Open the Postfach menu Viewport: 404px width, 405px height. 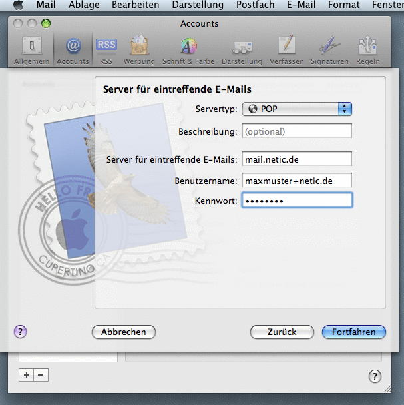click(x=256, y=5)
